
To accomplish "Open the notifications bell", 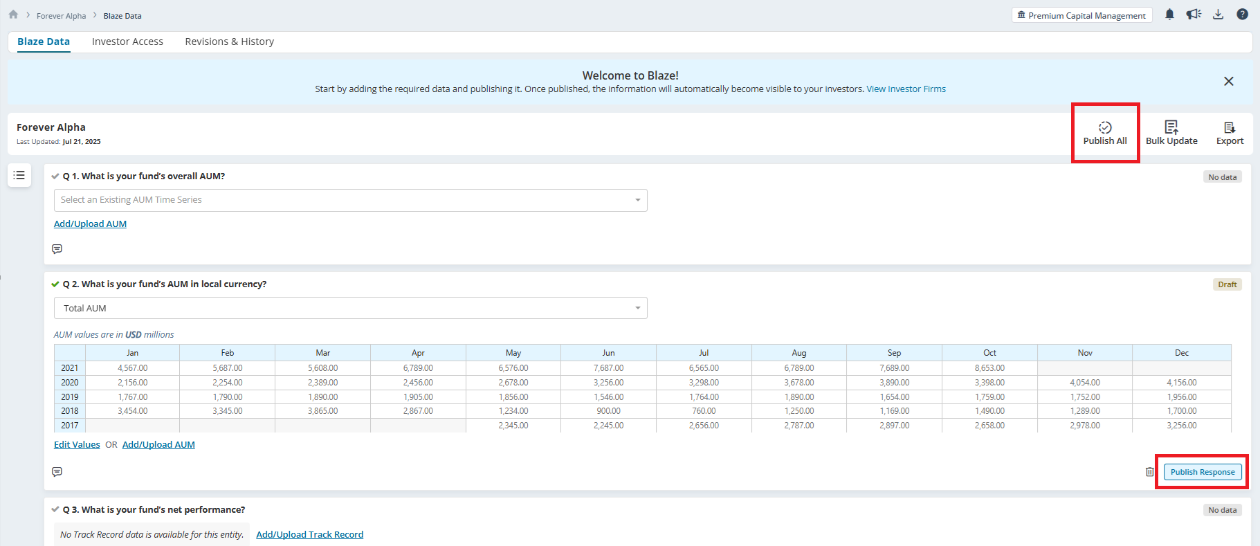I will point(1169,15).
